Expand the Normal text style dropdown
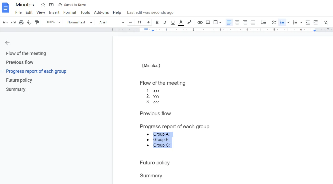The height and width of the screenshot is (184, 333). (x=79, y=22)
